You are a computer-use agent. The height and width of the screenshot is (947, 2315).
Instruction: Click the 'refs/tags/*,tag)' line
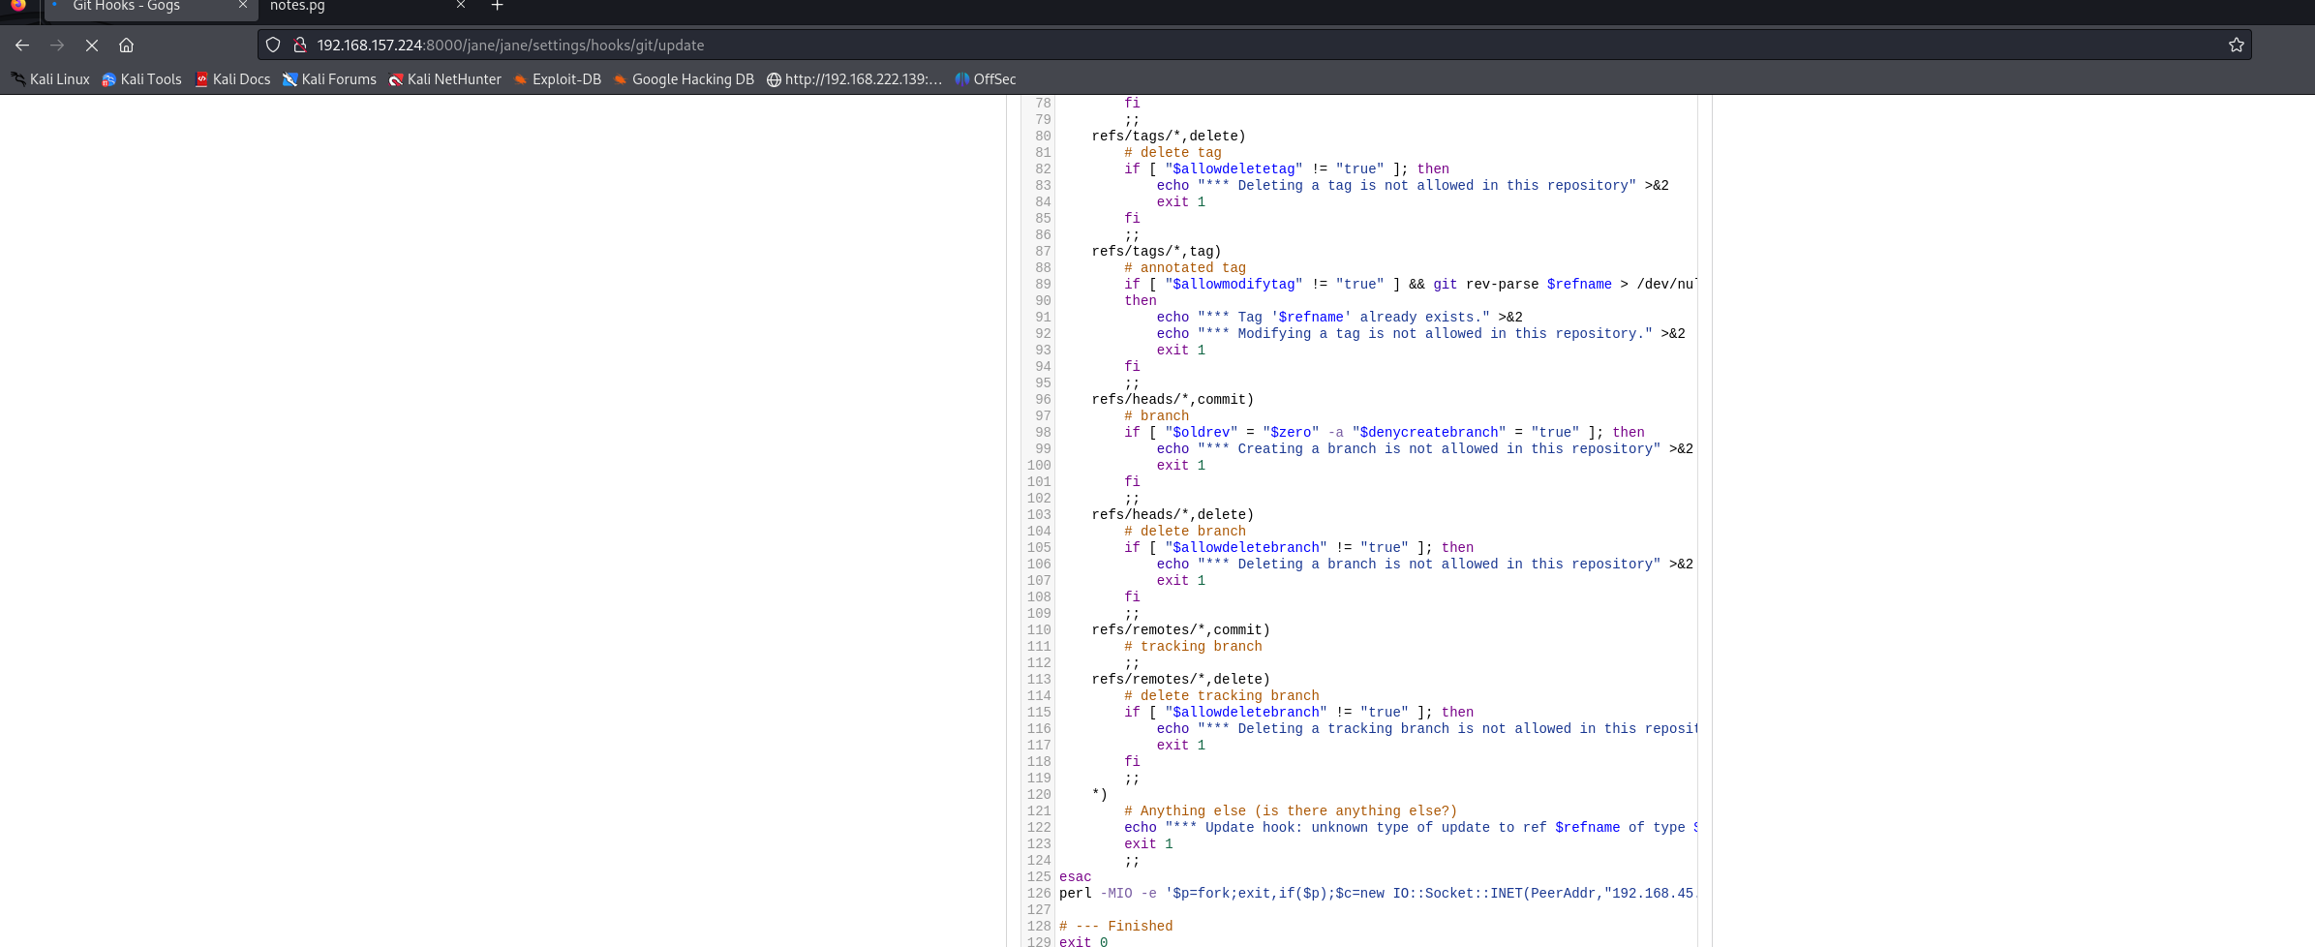pos(1156,252)
